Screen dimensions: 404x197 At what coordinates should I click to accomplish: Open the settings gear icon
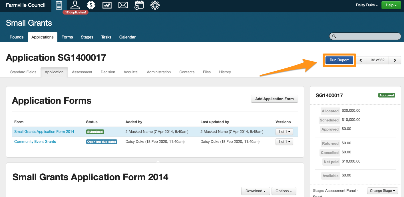(x=155, y=5)
